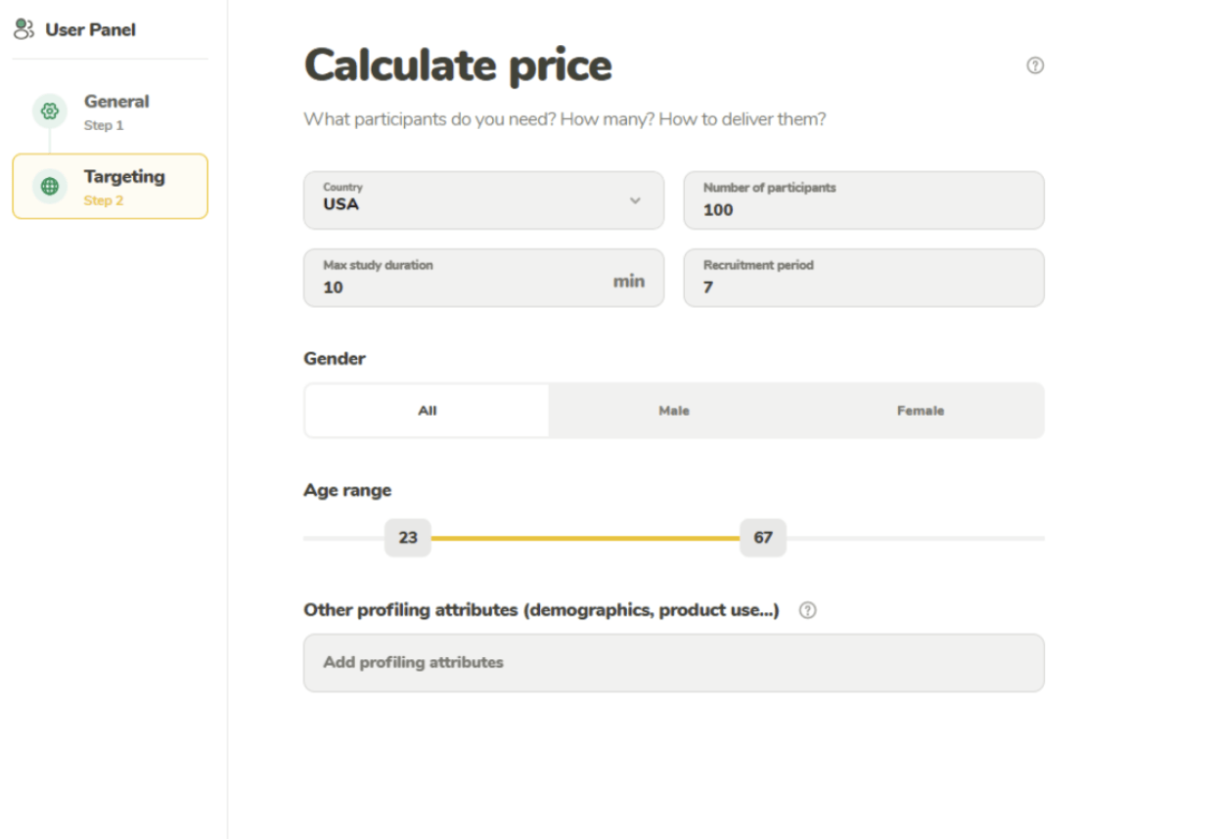Click the Country dropdown chevron arrow
Image resolution: width=1217 pixels, height=839 pixels.
(635, 200)
